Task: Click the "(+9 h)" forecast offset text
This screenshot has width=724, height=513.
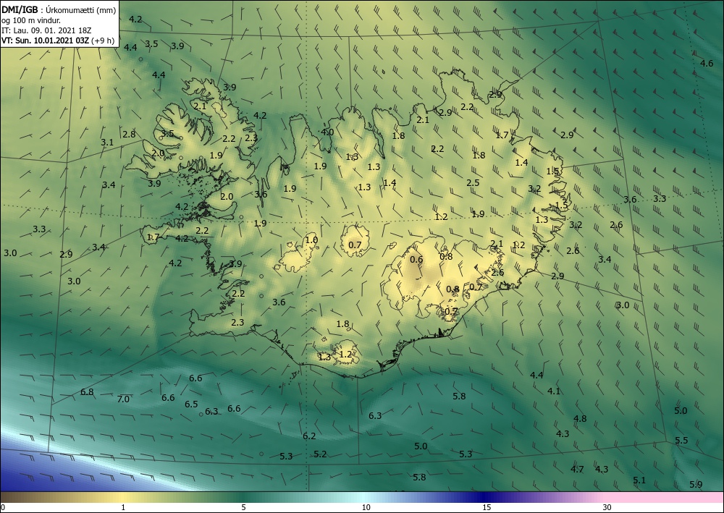Action: point(103,41)
